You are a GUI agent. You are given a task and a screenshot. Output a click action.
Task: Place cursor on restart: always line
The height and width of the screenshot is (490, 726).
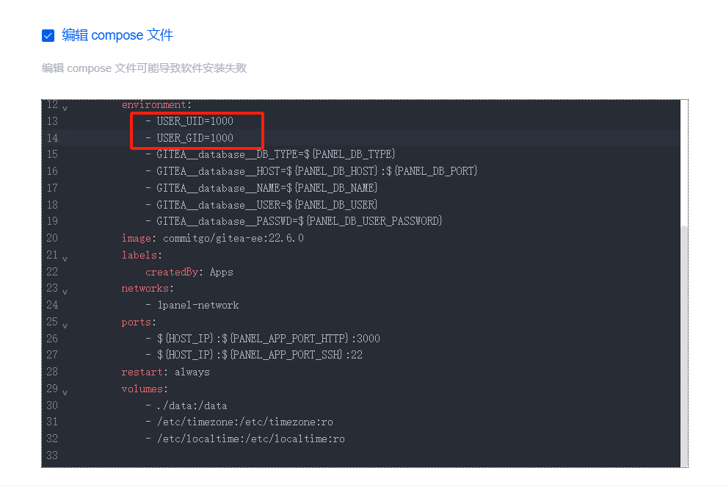[165, 372]
